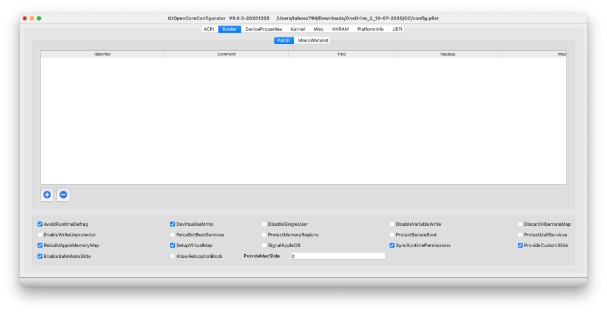
Task: Enable DisableVariableWrite checkbox
Action: pyautogui.click(x=392, y=224)
